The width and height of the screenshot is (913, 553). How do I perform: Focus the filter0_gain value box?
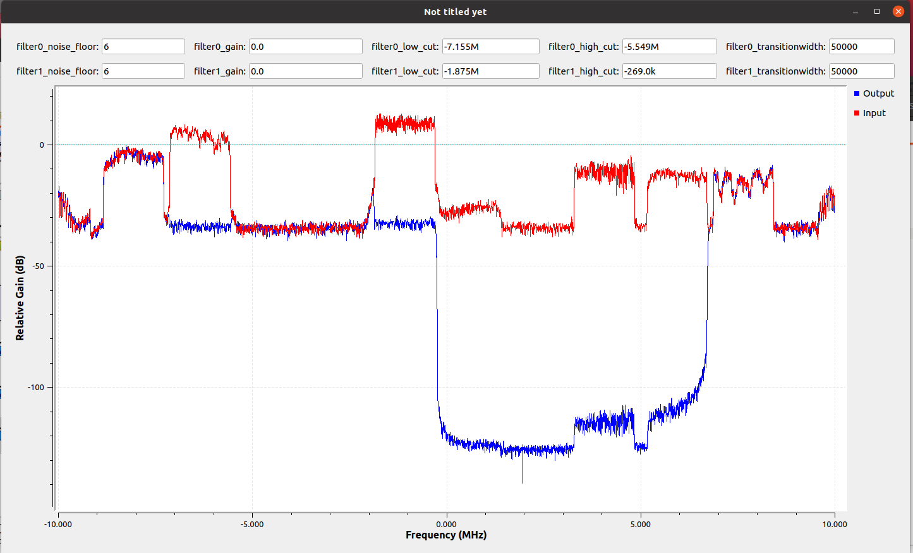tap(306, 47)
